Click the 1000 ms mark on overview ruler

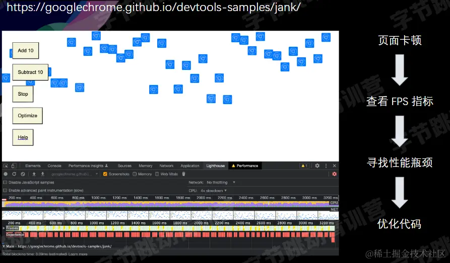click(98, 198)
